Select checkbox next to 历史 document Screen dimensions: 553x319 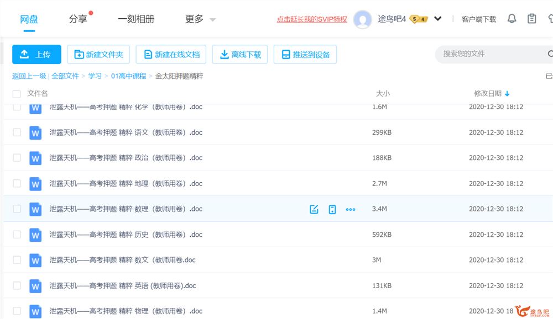pyautogui.click(x=17, y=235)
